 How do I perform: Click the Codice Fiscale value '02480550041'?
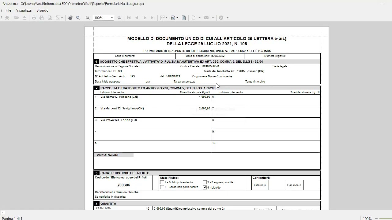pos(211,66)
